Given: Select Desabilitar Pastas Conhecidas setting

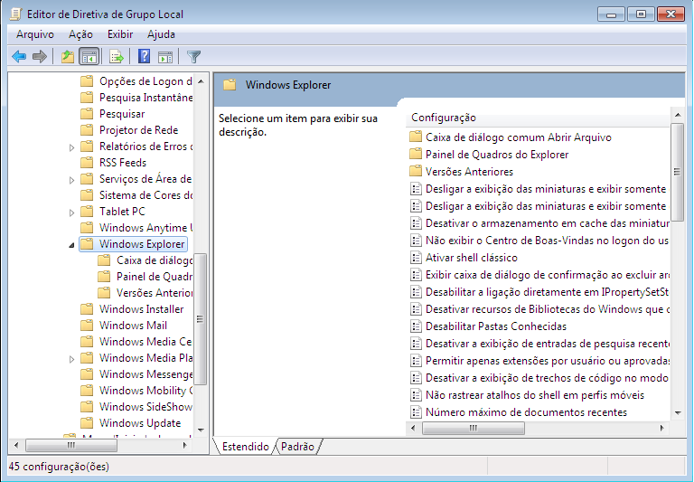Looking at the screenshot, I should [489, 326].
